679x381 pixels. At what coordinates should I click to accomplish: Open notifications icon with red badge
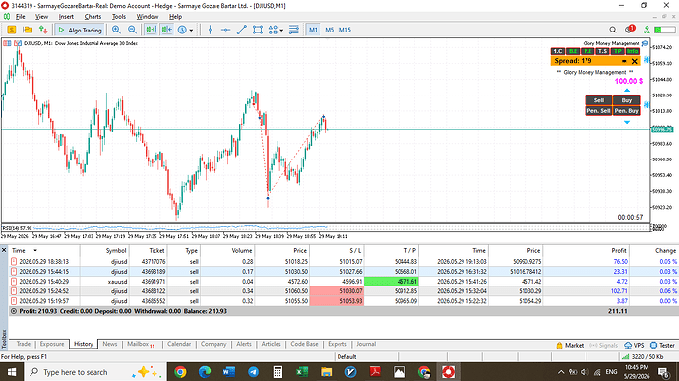pyautogui.click(x=629, y=30)
